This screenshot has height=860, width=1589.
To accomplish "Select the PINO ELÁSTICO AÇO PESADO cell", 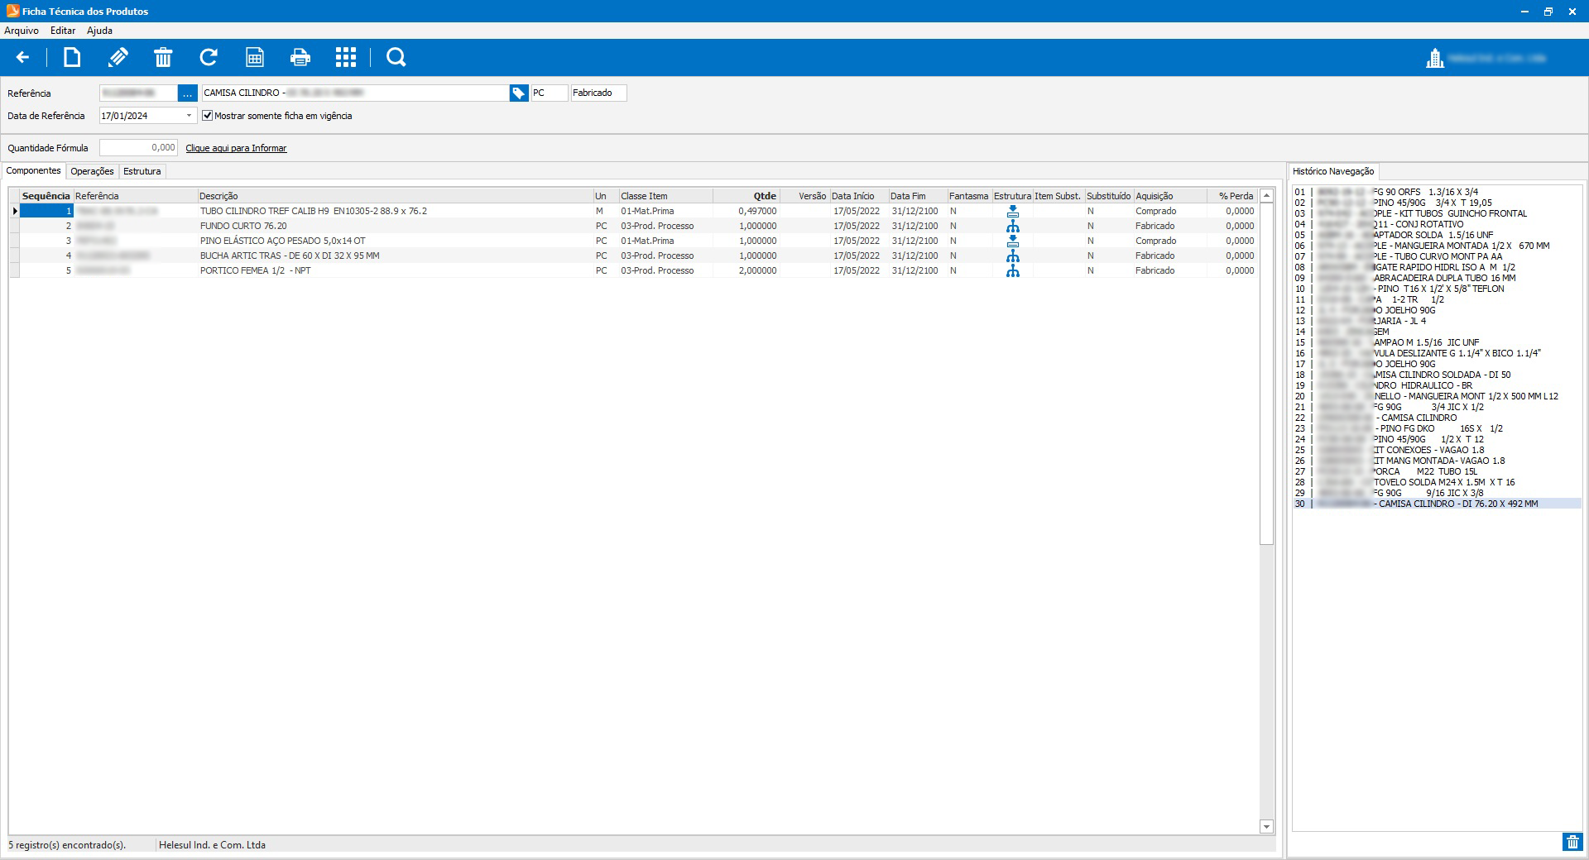I will (x=395, y=241).
